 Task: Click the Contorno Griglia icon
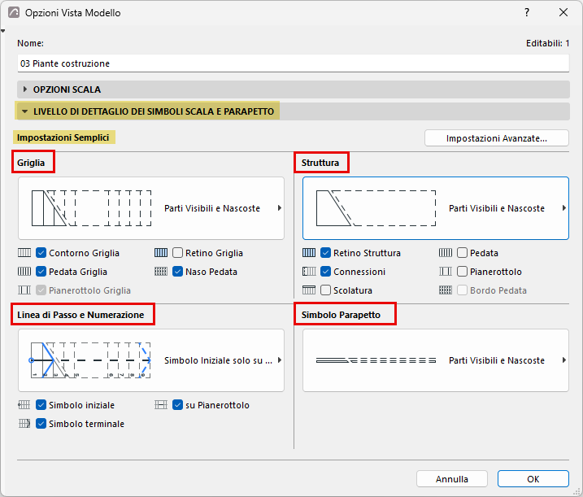pos(24,253)
